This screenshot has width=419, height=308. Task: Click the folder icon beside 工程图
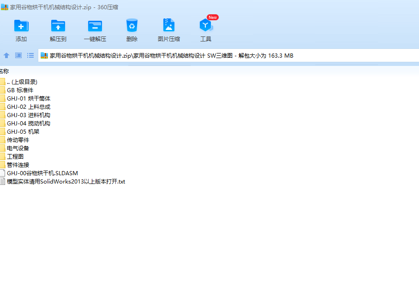pos(2,156)
